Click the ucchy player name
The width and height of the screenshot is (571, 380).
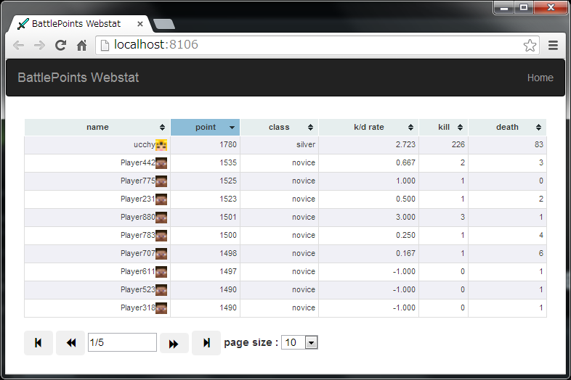tap(145, 145)
